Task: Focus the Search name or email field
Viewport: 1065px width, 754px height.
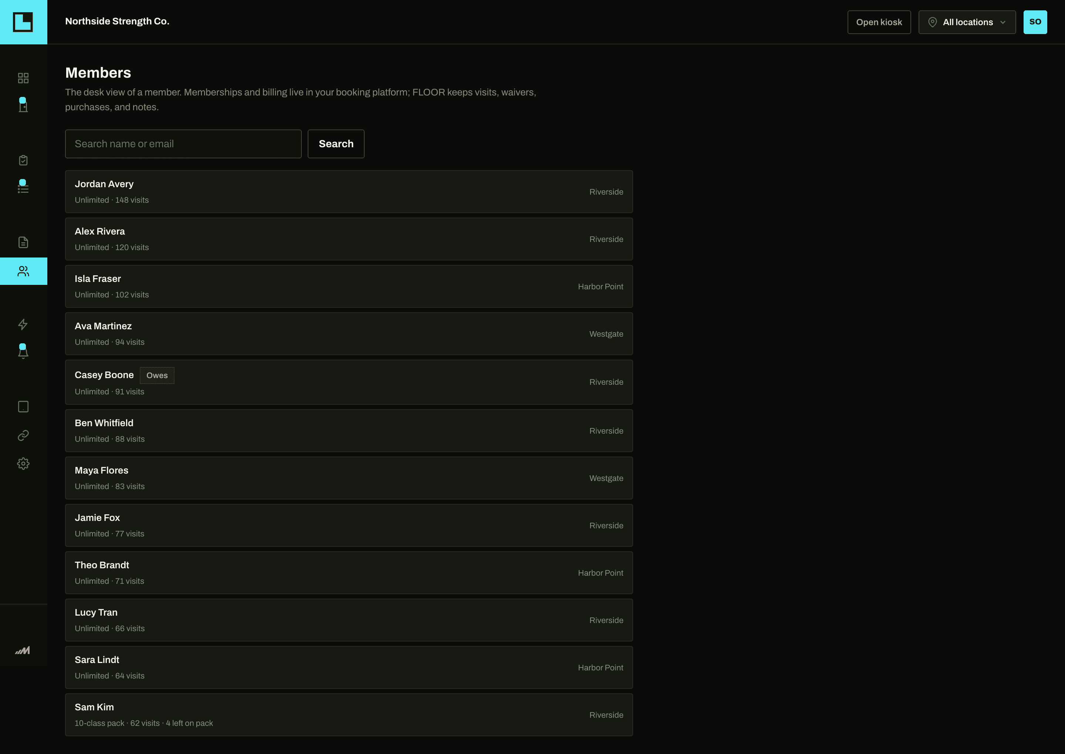Action: [183, 144]
